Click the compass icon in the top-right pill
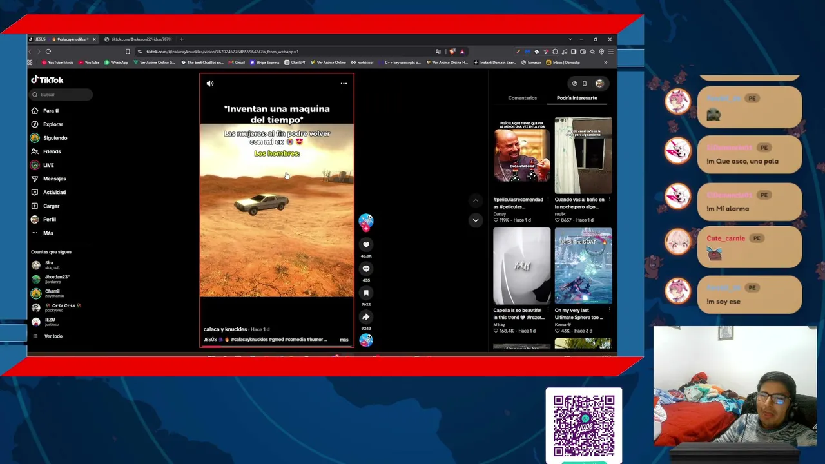The image size is (825, 464). 574,83
